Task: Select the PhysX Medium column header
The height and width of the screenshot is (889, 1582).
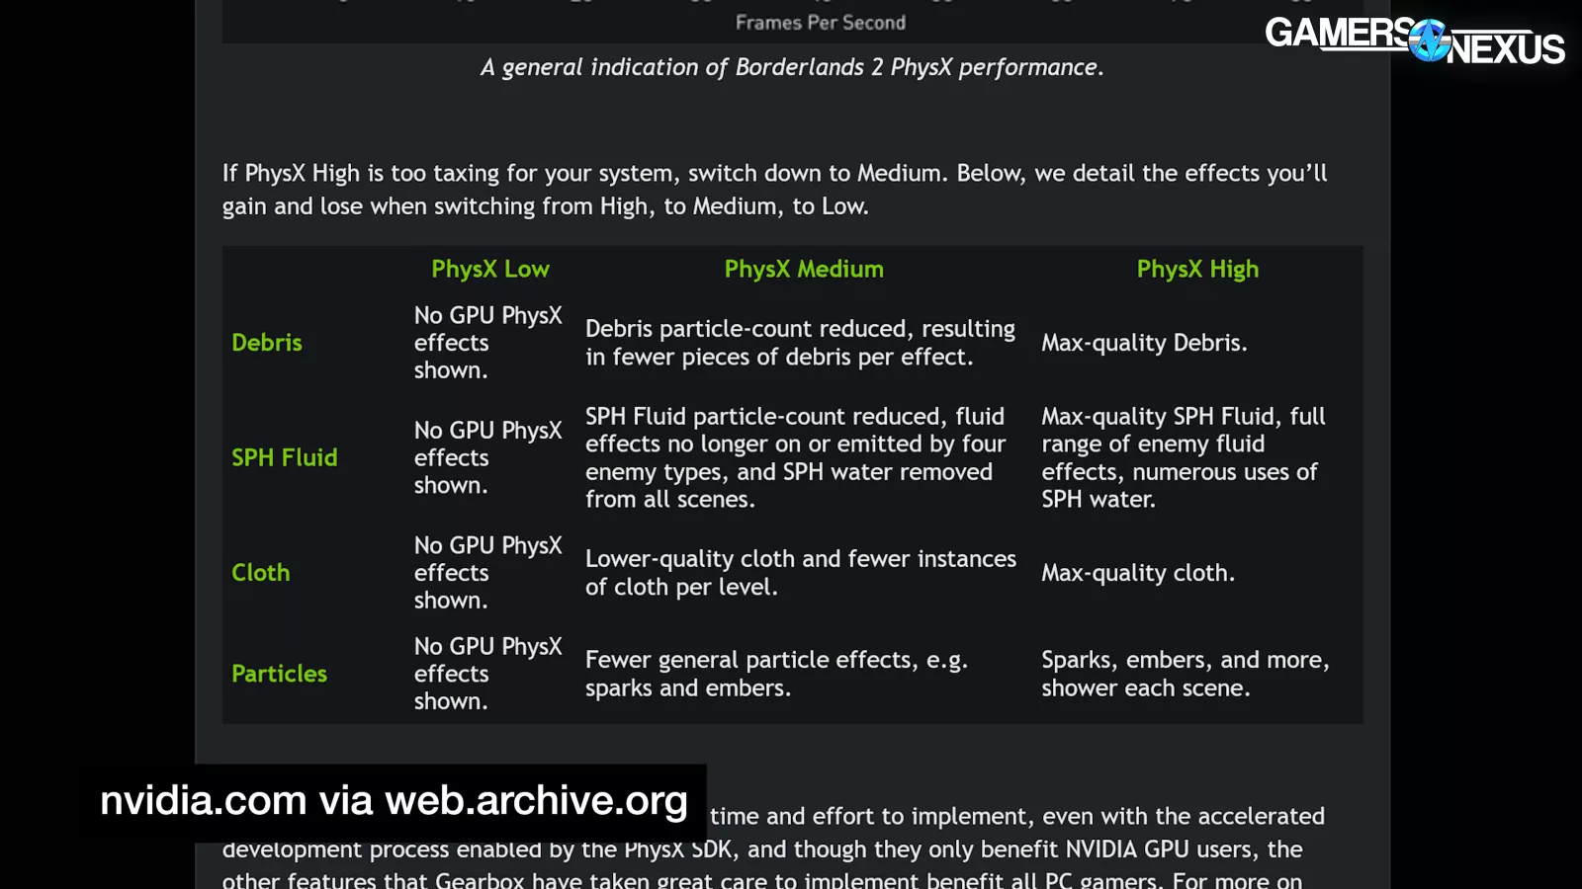Action: click(803, 269)
